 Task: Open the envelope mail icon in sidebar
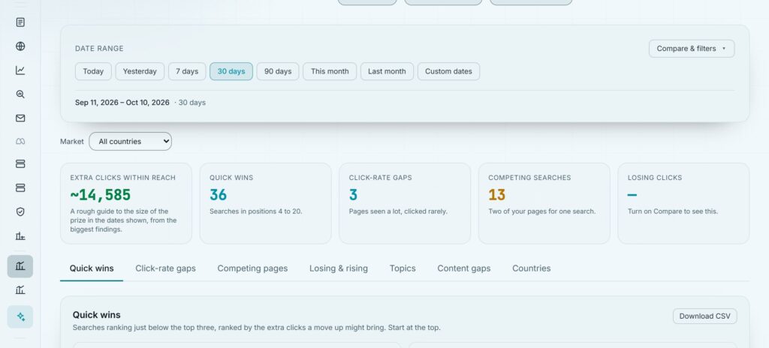click(20, 118)
